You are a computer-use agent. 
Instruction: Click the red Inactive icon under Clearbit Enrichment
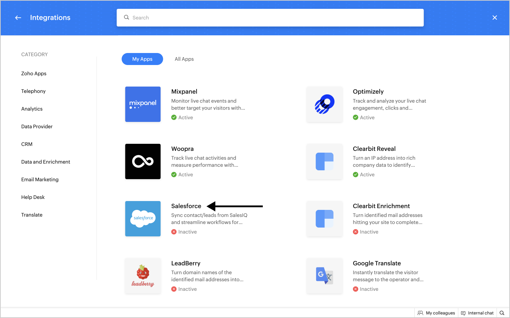click(x=356, y=232)
